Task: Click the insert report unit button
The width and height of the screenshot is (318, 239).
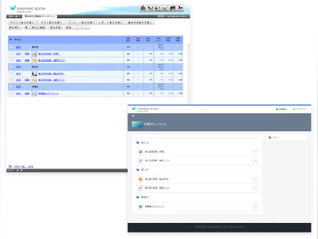Action: tap(111, 22)
